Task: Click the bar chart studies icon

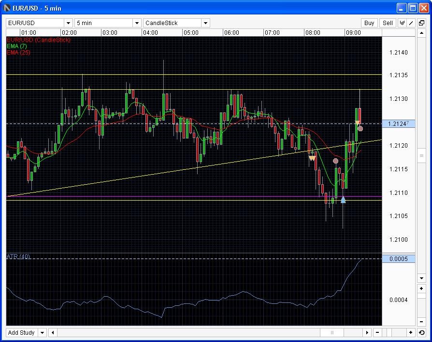Action: (402, 23)
